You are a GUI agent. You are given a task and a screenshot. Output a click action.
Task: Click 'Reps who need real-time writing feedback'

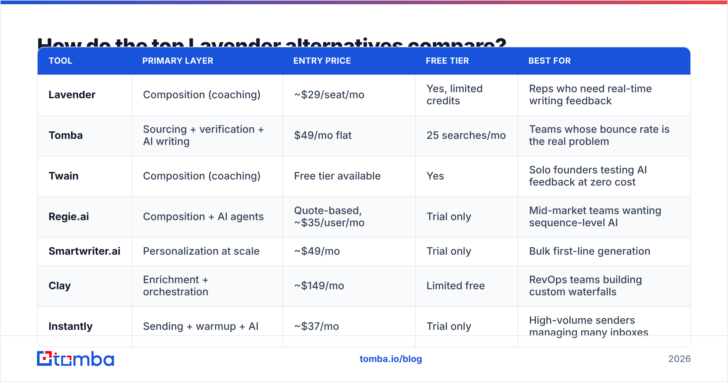click(590, 95)
